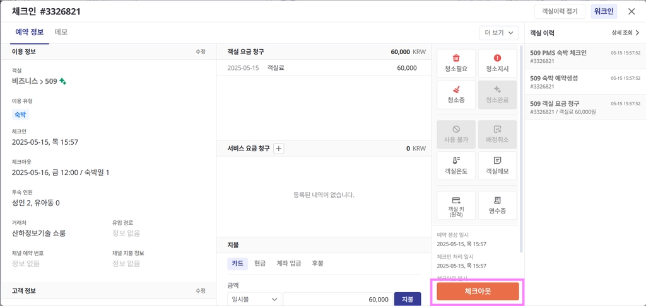The width and height of the screenshot is (646, 306).
Task: Expand the 더 보기 dropdown
Action: point(498,33)
